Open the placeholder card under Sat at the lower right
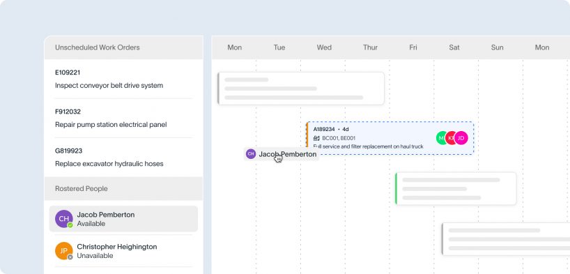Screen dimensions: 570x274 coord(506,239)
